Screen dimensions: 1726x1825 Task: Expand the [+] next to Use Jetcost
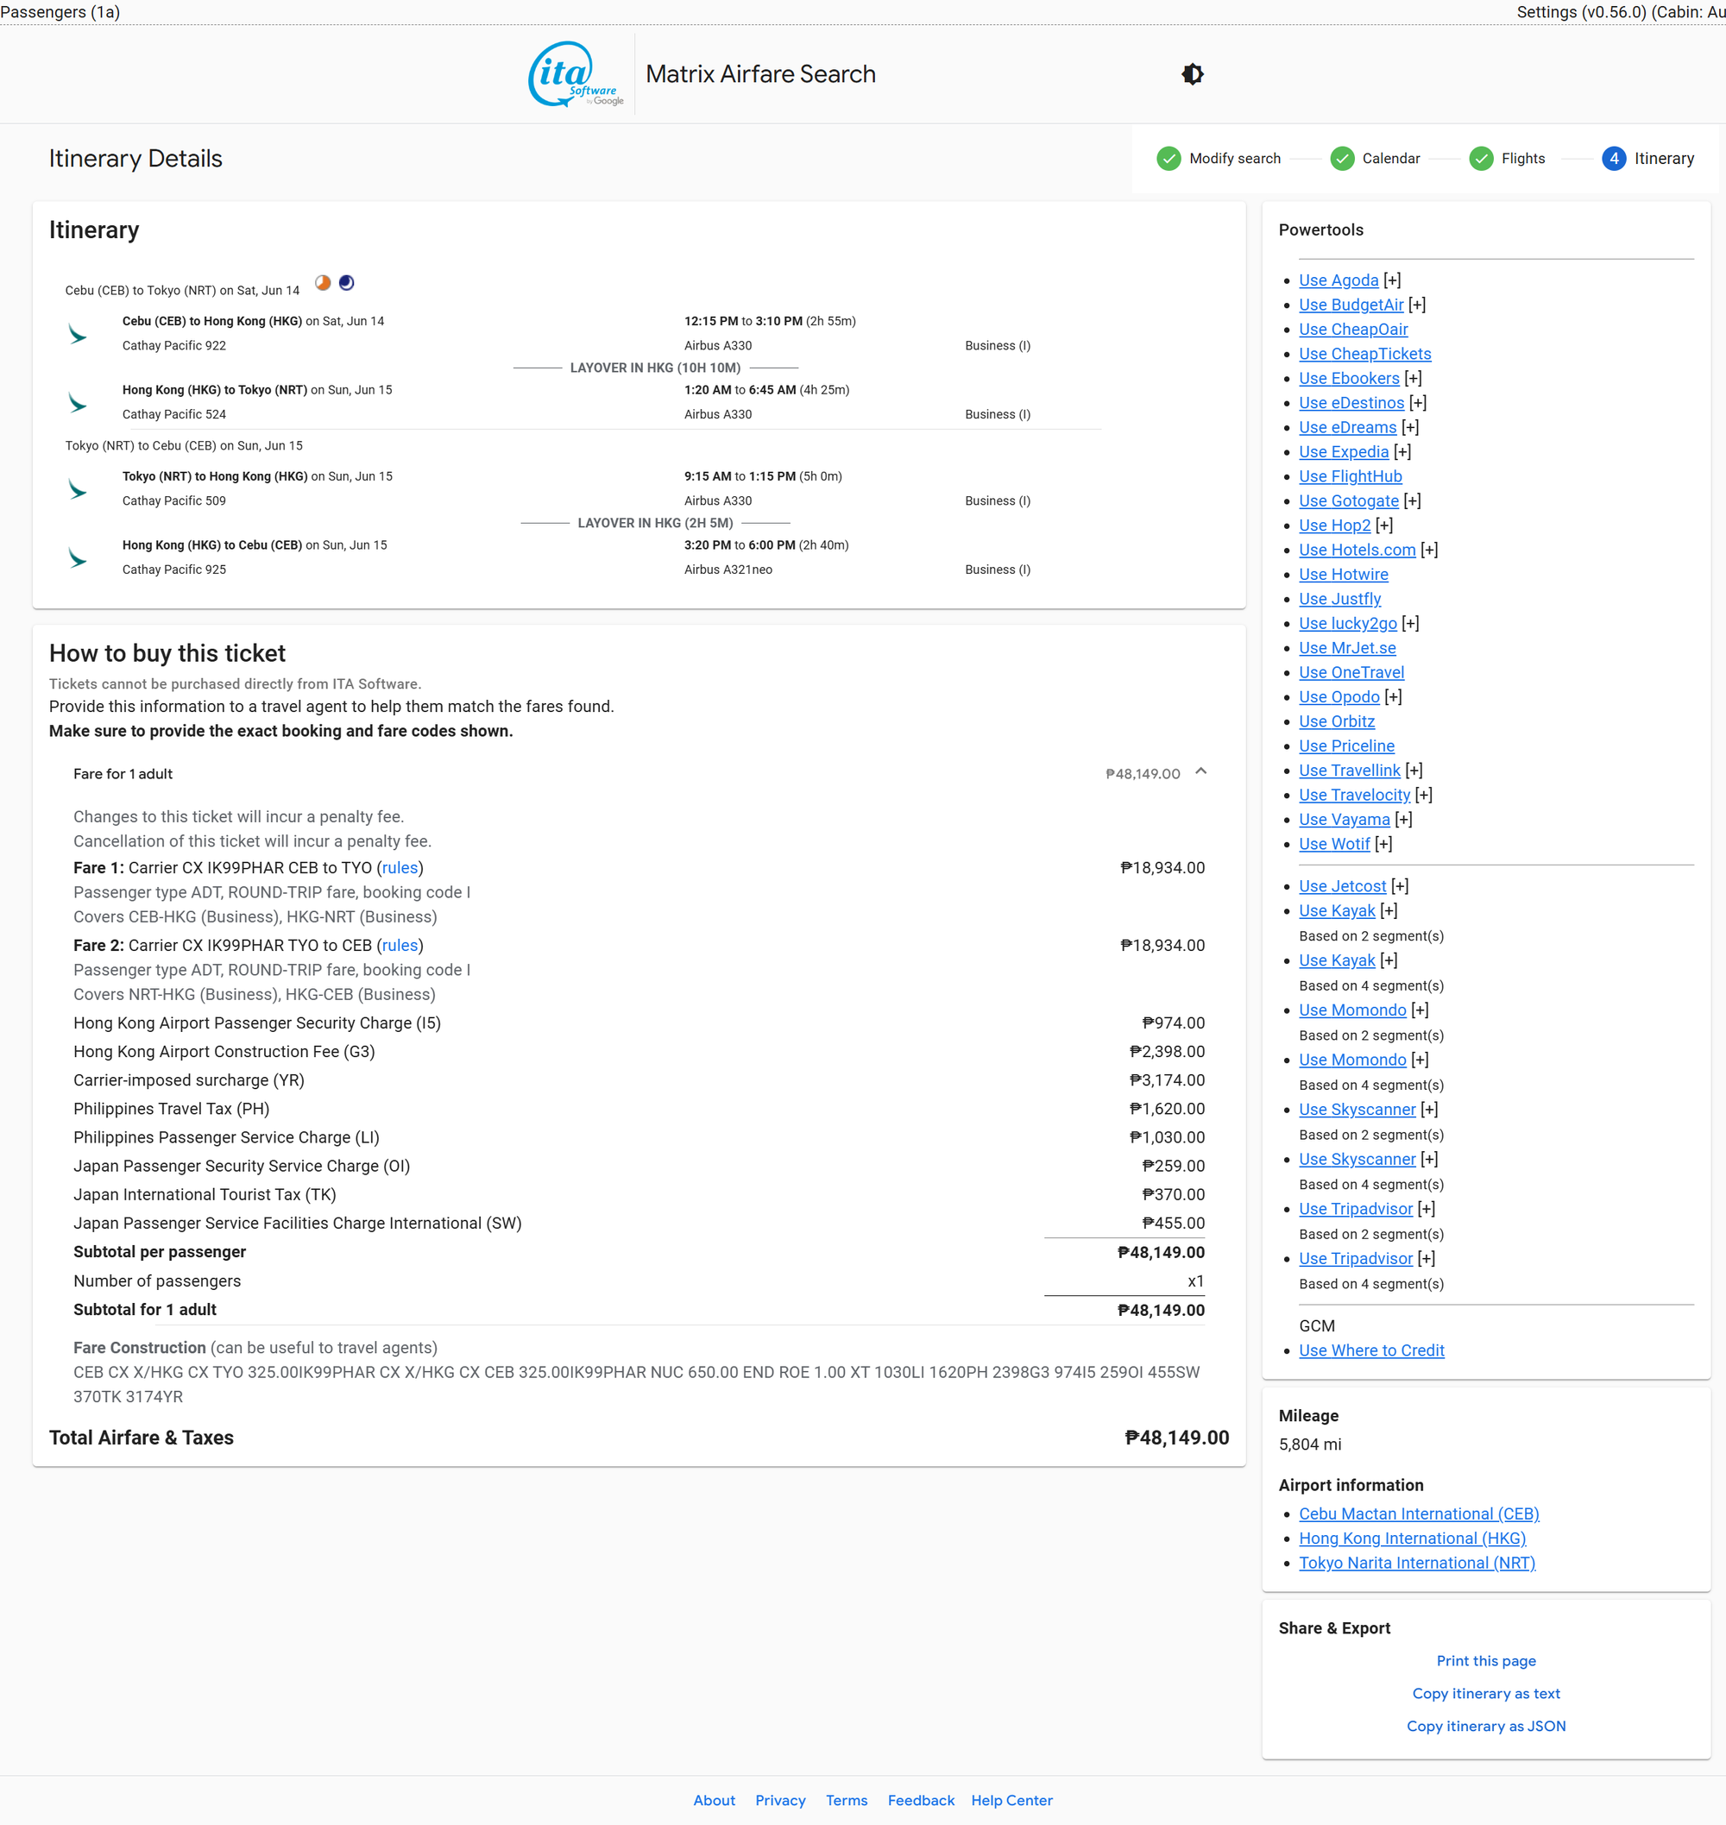point(1400,887)
